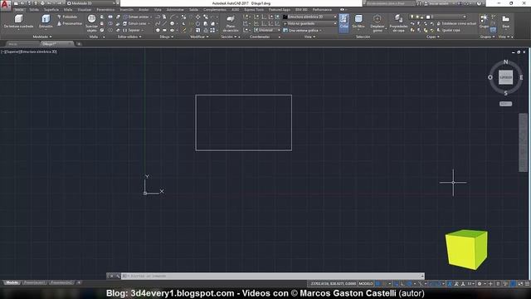Click Polisólido in Modelado panel

67,17
